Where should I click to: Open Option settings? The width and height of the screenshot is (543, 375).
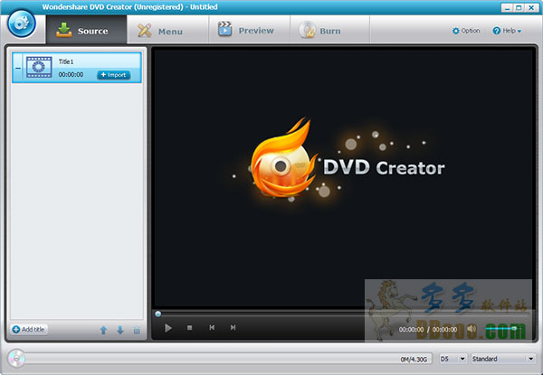tap(466, 31)
